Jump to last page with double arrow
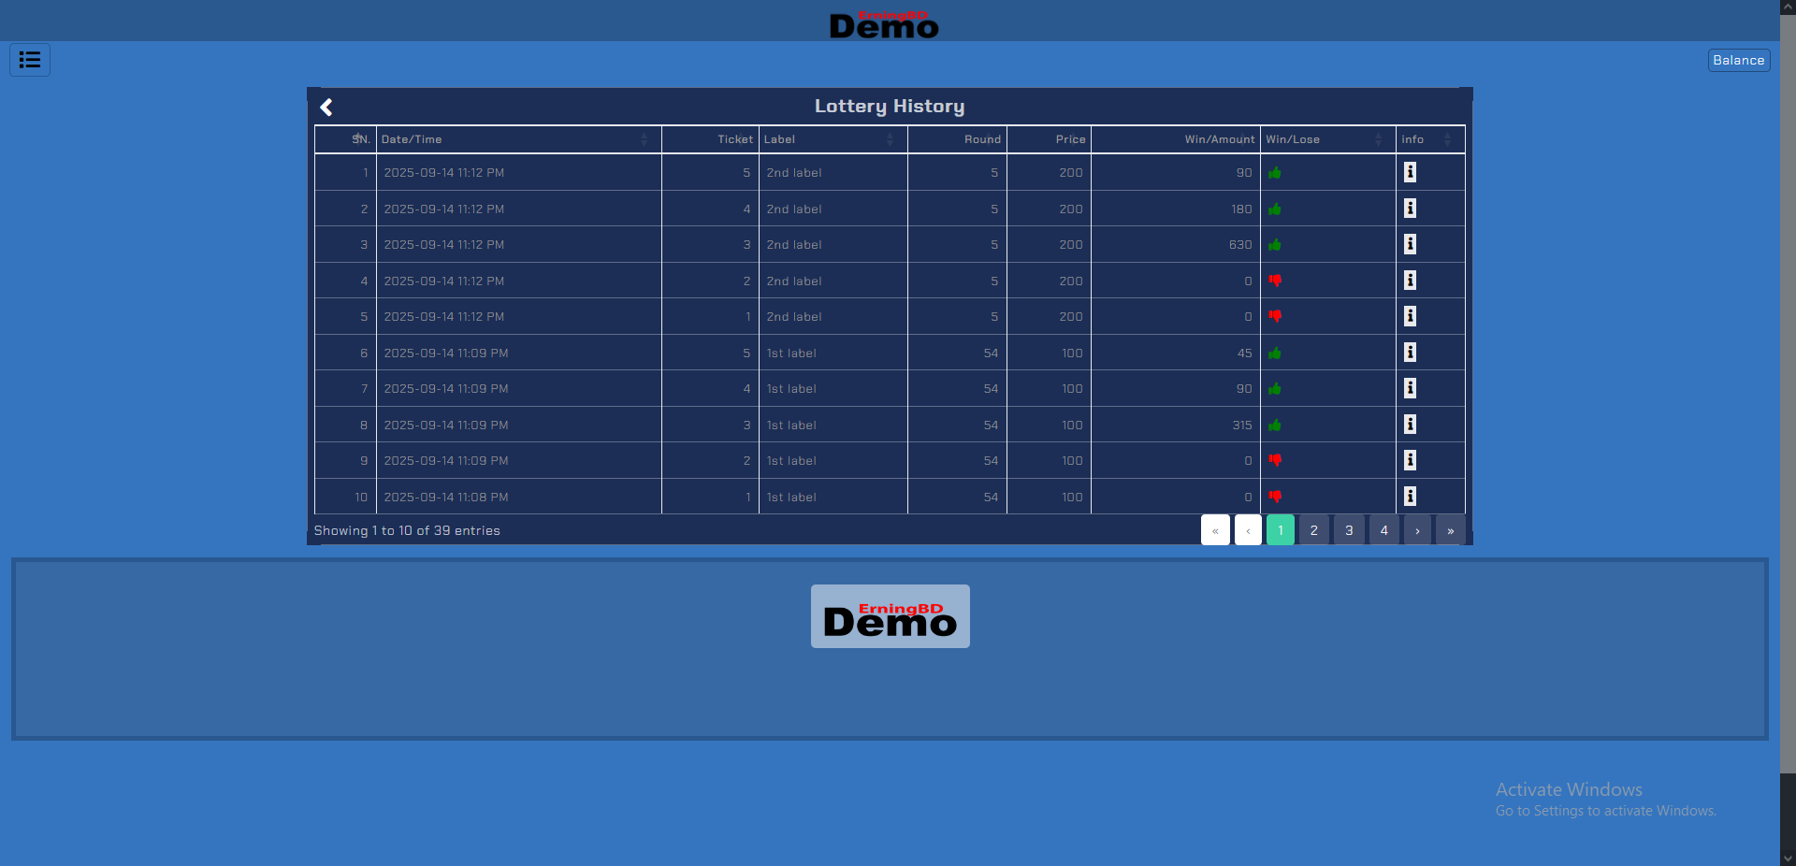 coord(1451,530)
